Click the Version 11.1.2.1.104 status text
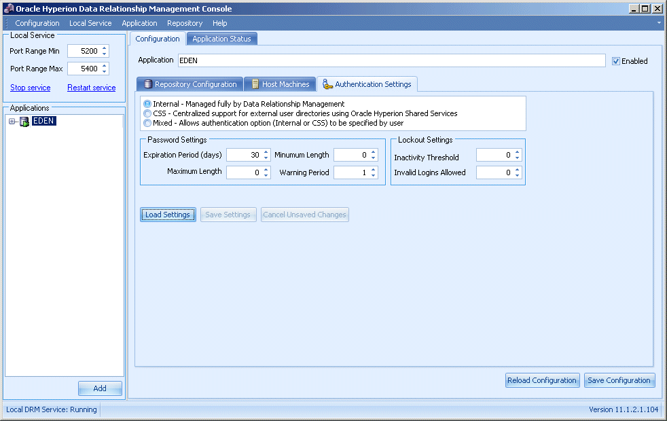 pyautogui.click(x=624, y=409)
